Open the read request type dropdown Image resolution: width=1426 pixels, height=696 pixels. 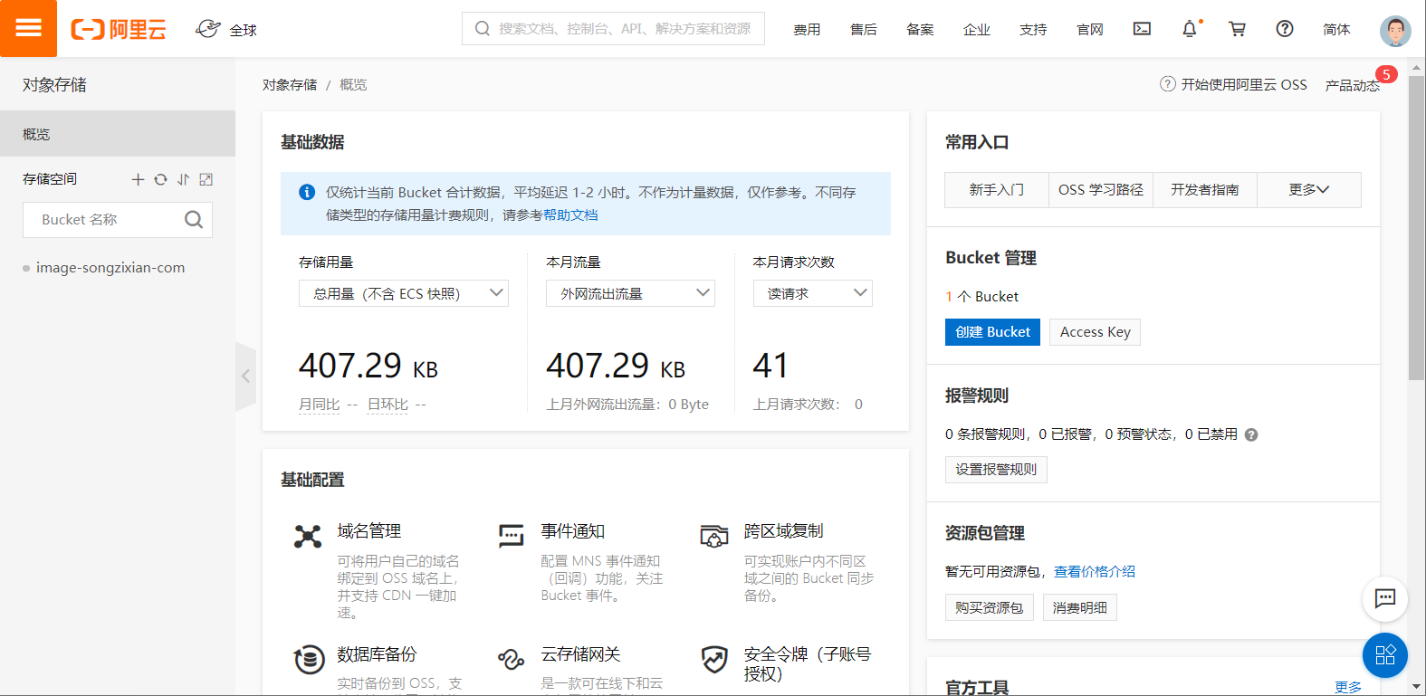tap(813, 293)
